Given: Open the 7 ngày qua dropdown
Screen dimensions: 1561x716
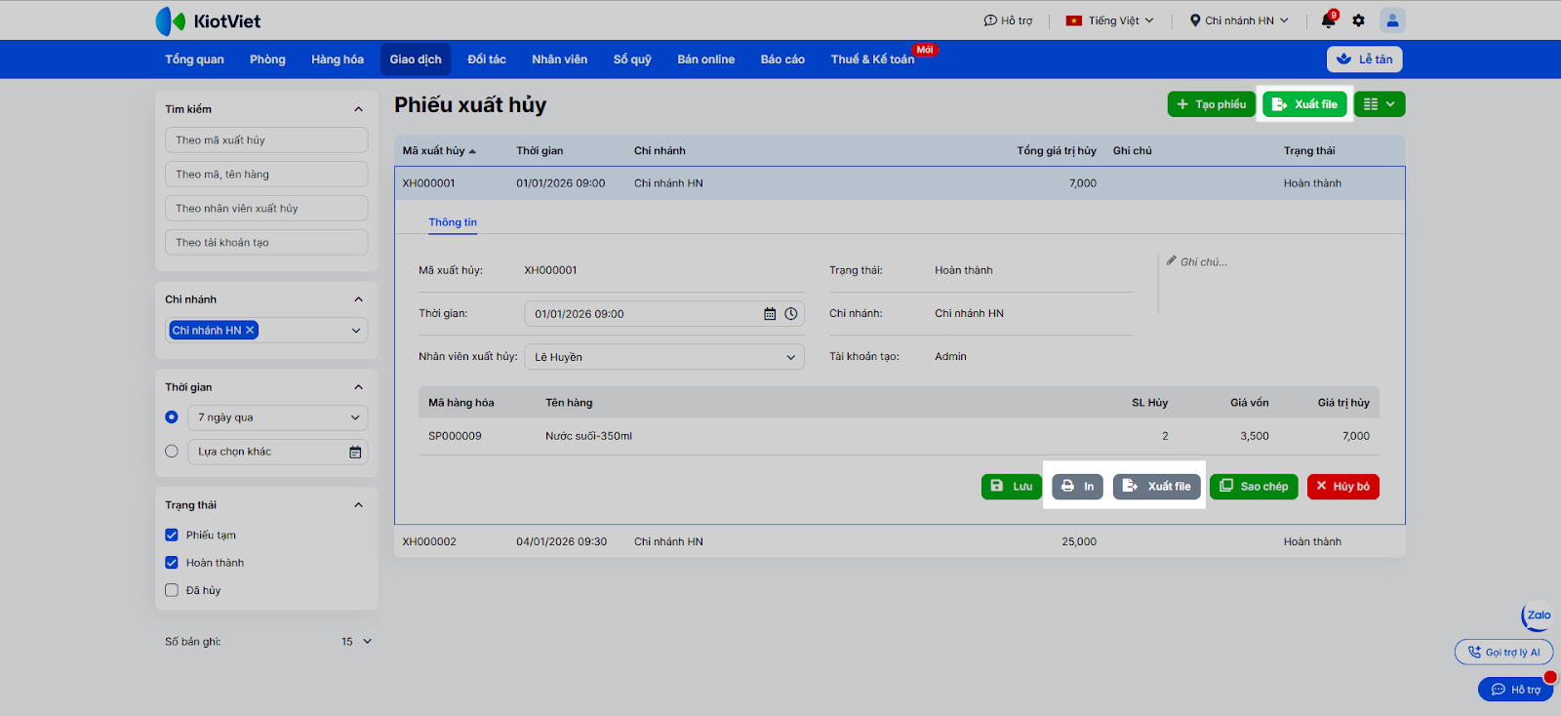Looking at the screenshot, I should point(278,418).
